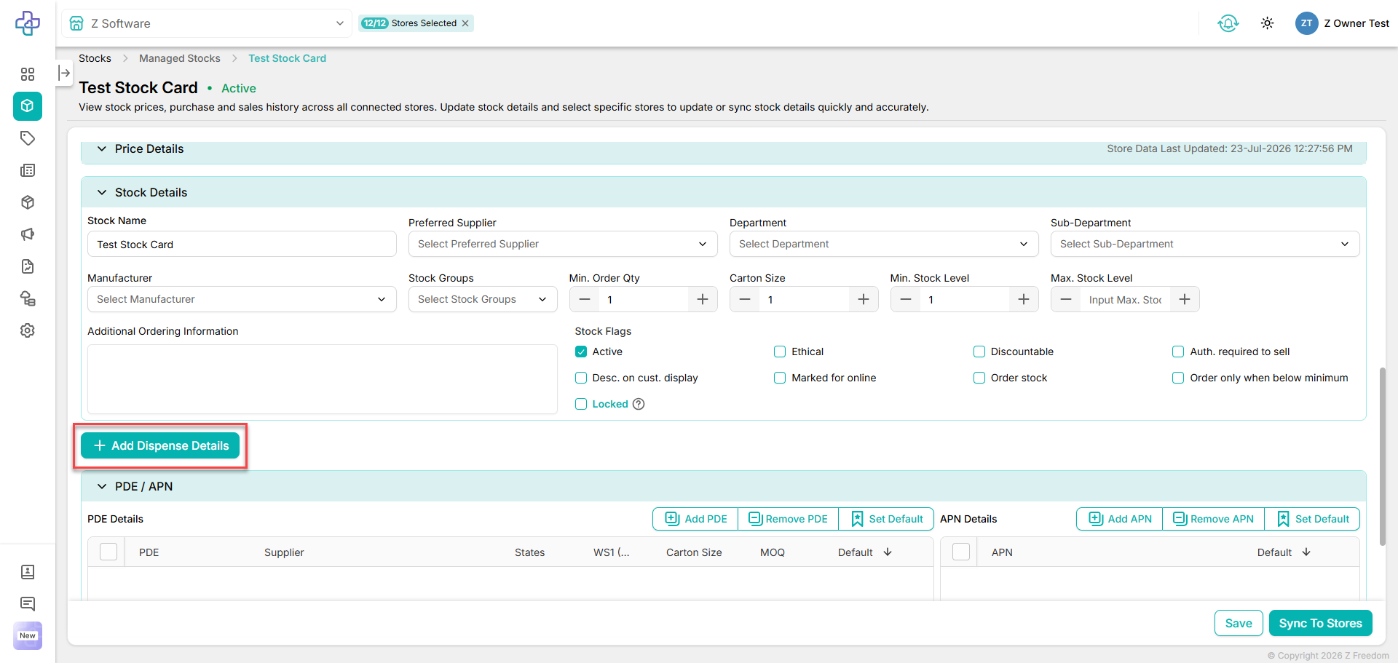The height and width of the screenshot is (663, 1398).
Task: Check Desc. on cust. display
Action: coord(581,378)
